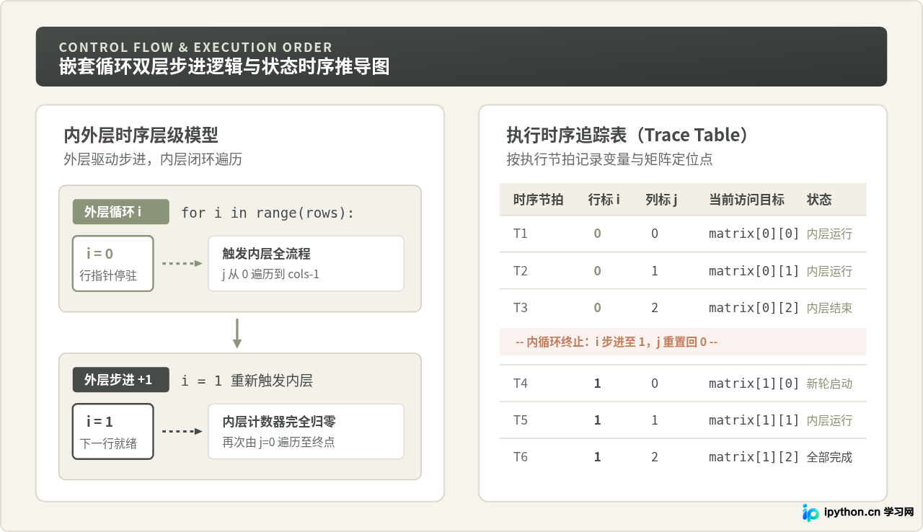Click the "CONTROL FLOW & EXECUTION ORDER" subtitle
This screenshot has width=923, height=532.
(196, 48)
